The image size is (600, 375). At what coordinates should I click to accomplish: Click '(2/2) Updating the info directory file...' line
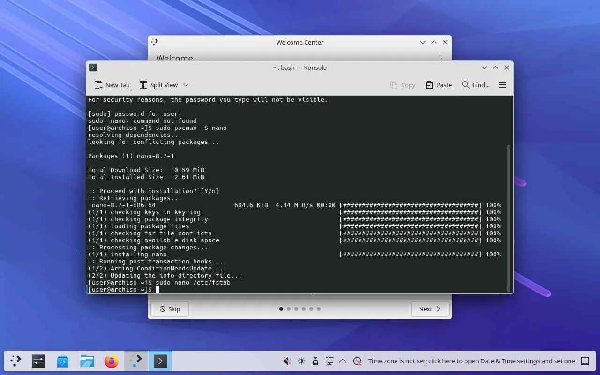click(x=165, y=275)
